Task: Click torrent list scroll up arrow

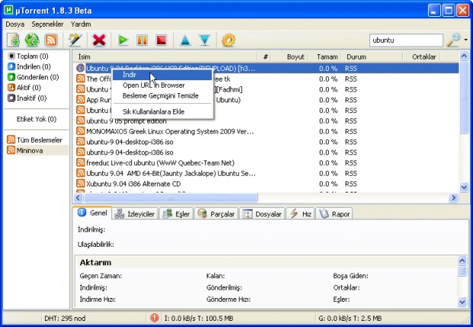Action: tap(464, 56)
